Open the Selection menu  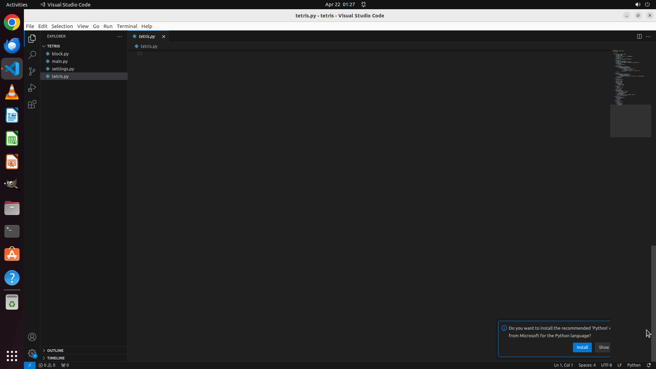(62, 26)
